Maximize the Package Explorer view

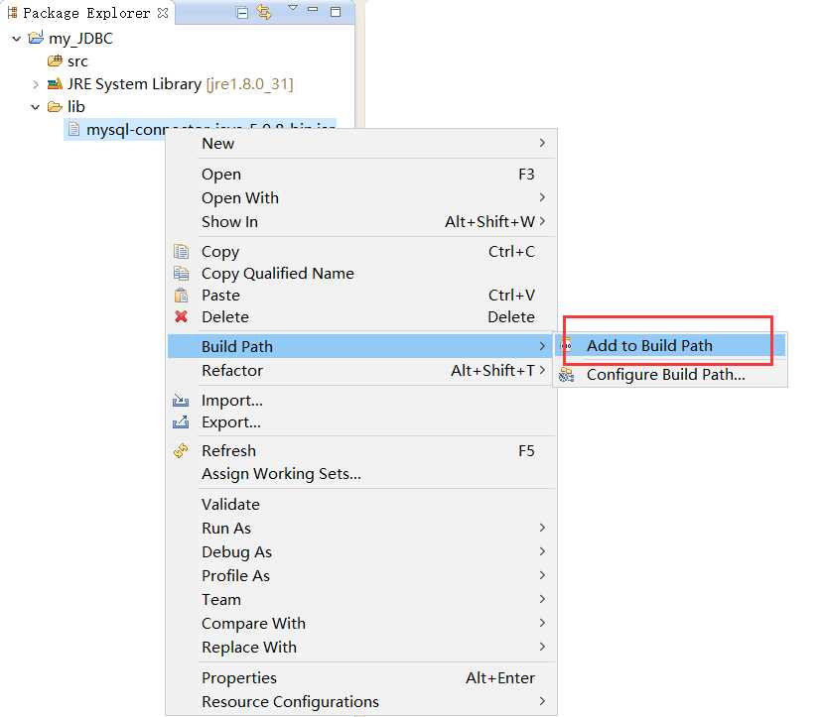[x=336, y=12]
